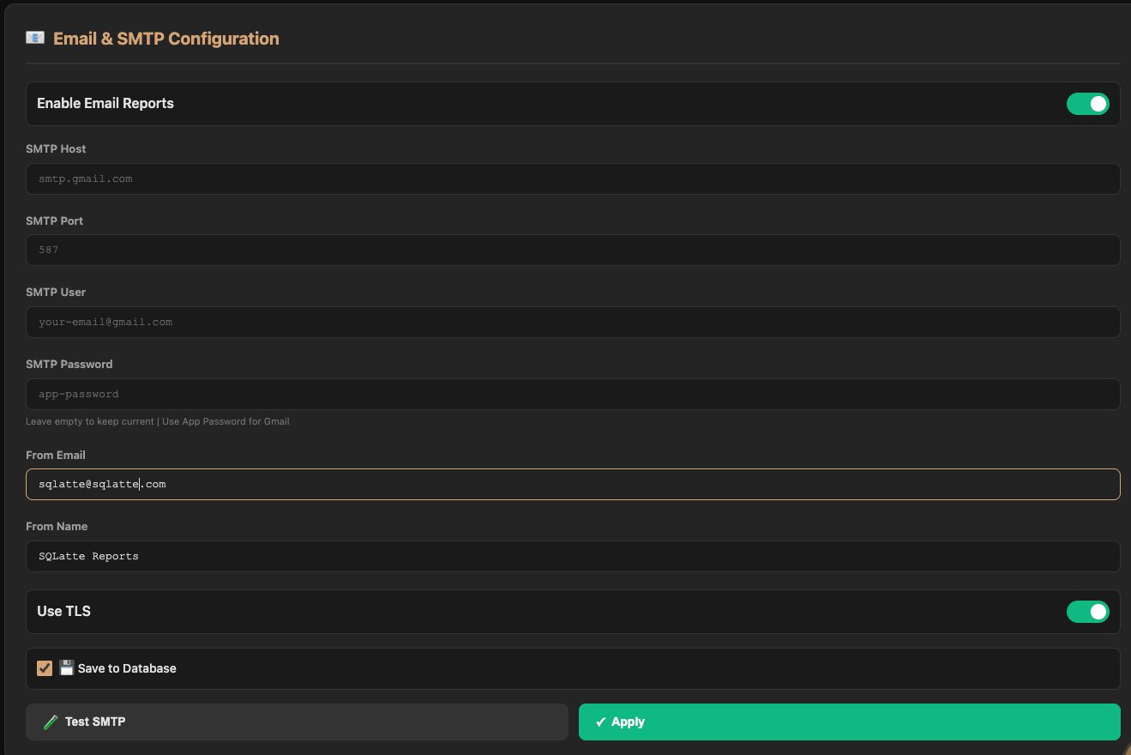Viewport: 1131px width, 755px height.
Task: Click into the SMTP Port field
Action: (x=573, y=251)
